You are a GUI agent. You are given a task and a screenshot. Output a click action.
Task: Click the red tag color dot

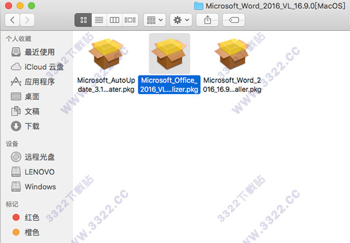pyautogui.click(x=16, y=217)
